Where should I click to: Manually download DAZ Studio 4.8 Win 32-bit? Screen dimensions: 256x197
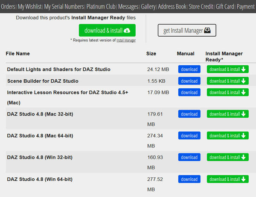point(189,157)
